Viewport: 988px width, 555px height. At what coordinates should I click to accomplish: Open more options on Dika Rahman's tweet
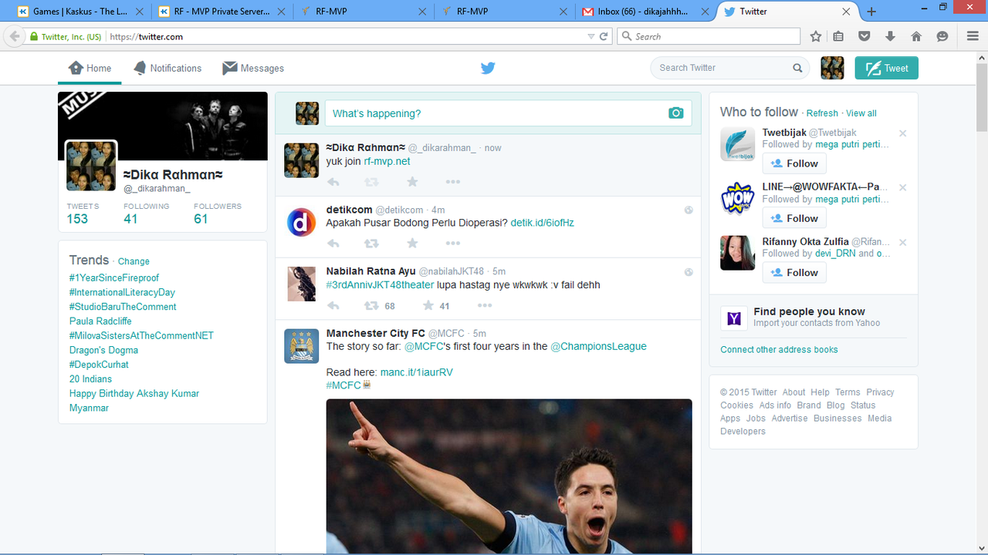[x=453, y=182]
